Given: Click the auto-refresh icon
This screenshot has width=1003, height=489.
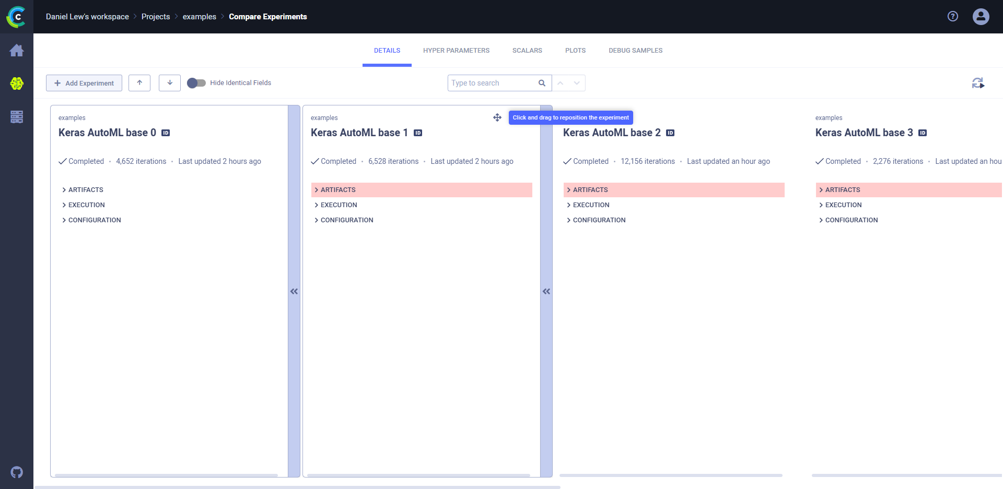Looking at the screenshot, I should coord(978,83).
